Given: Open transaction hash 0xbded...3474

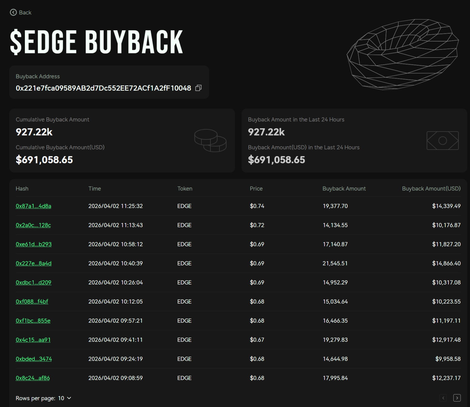Looking at the screenshot, I should (34, 359).
